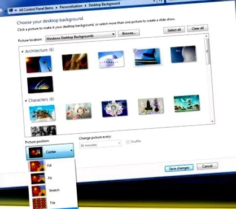The width and height of the screenshot is (236, 209).
Task: Choose the Tile position option
Action: click(53, 203)
